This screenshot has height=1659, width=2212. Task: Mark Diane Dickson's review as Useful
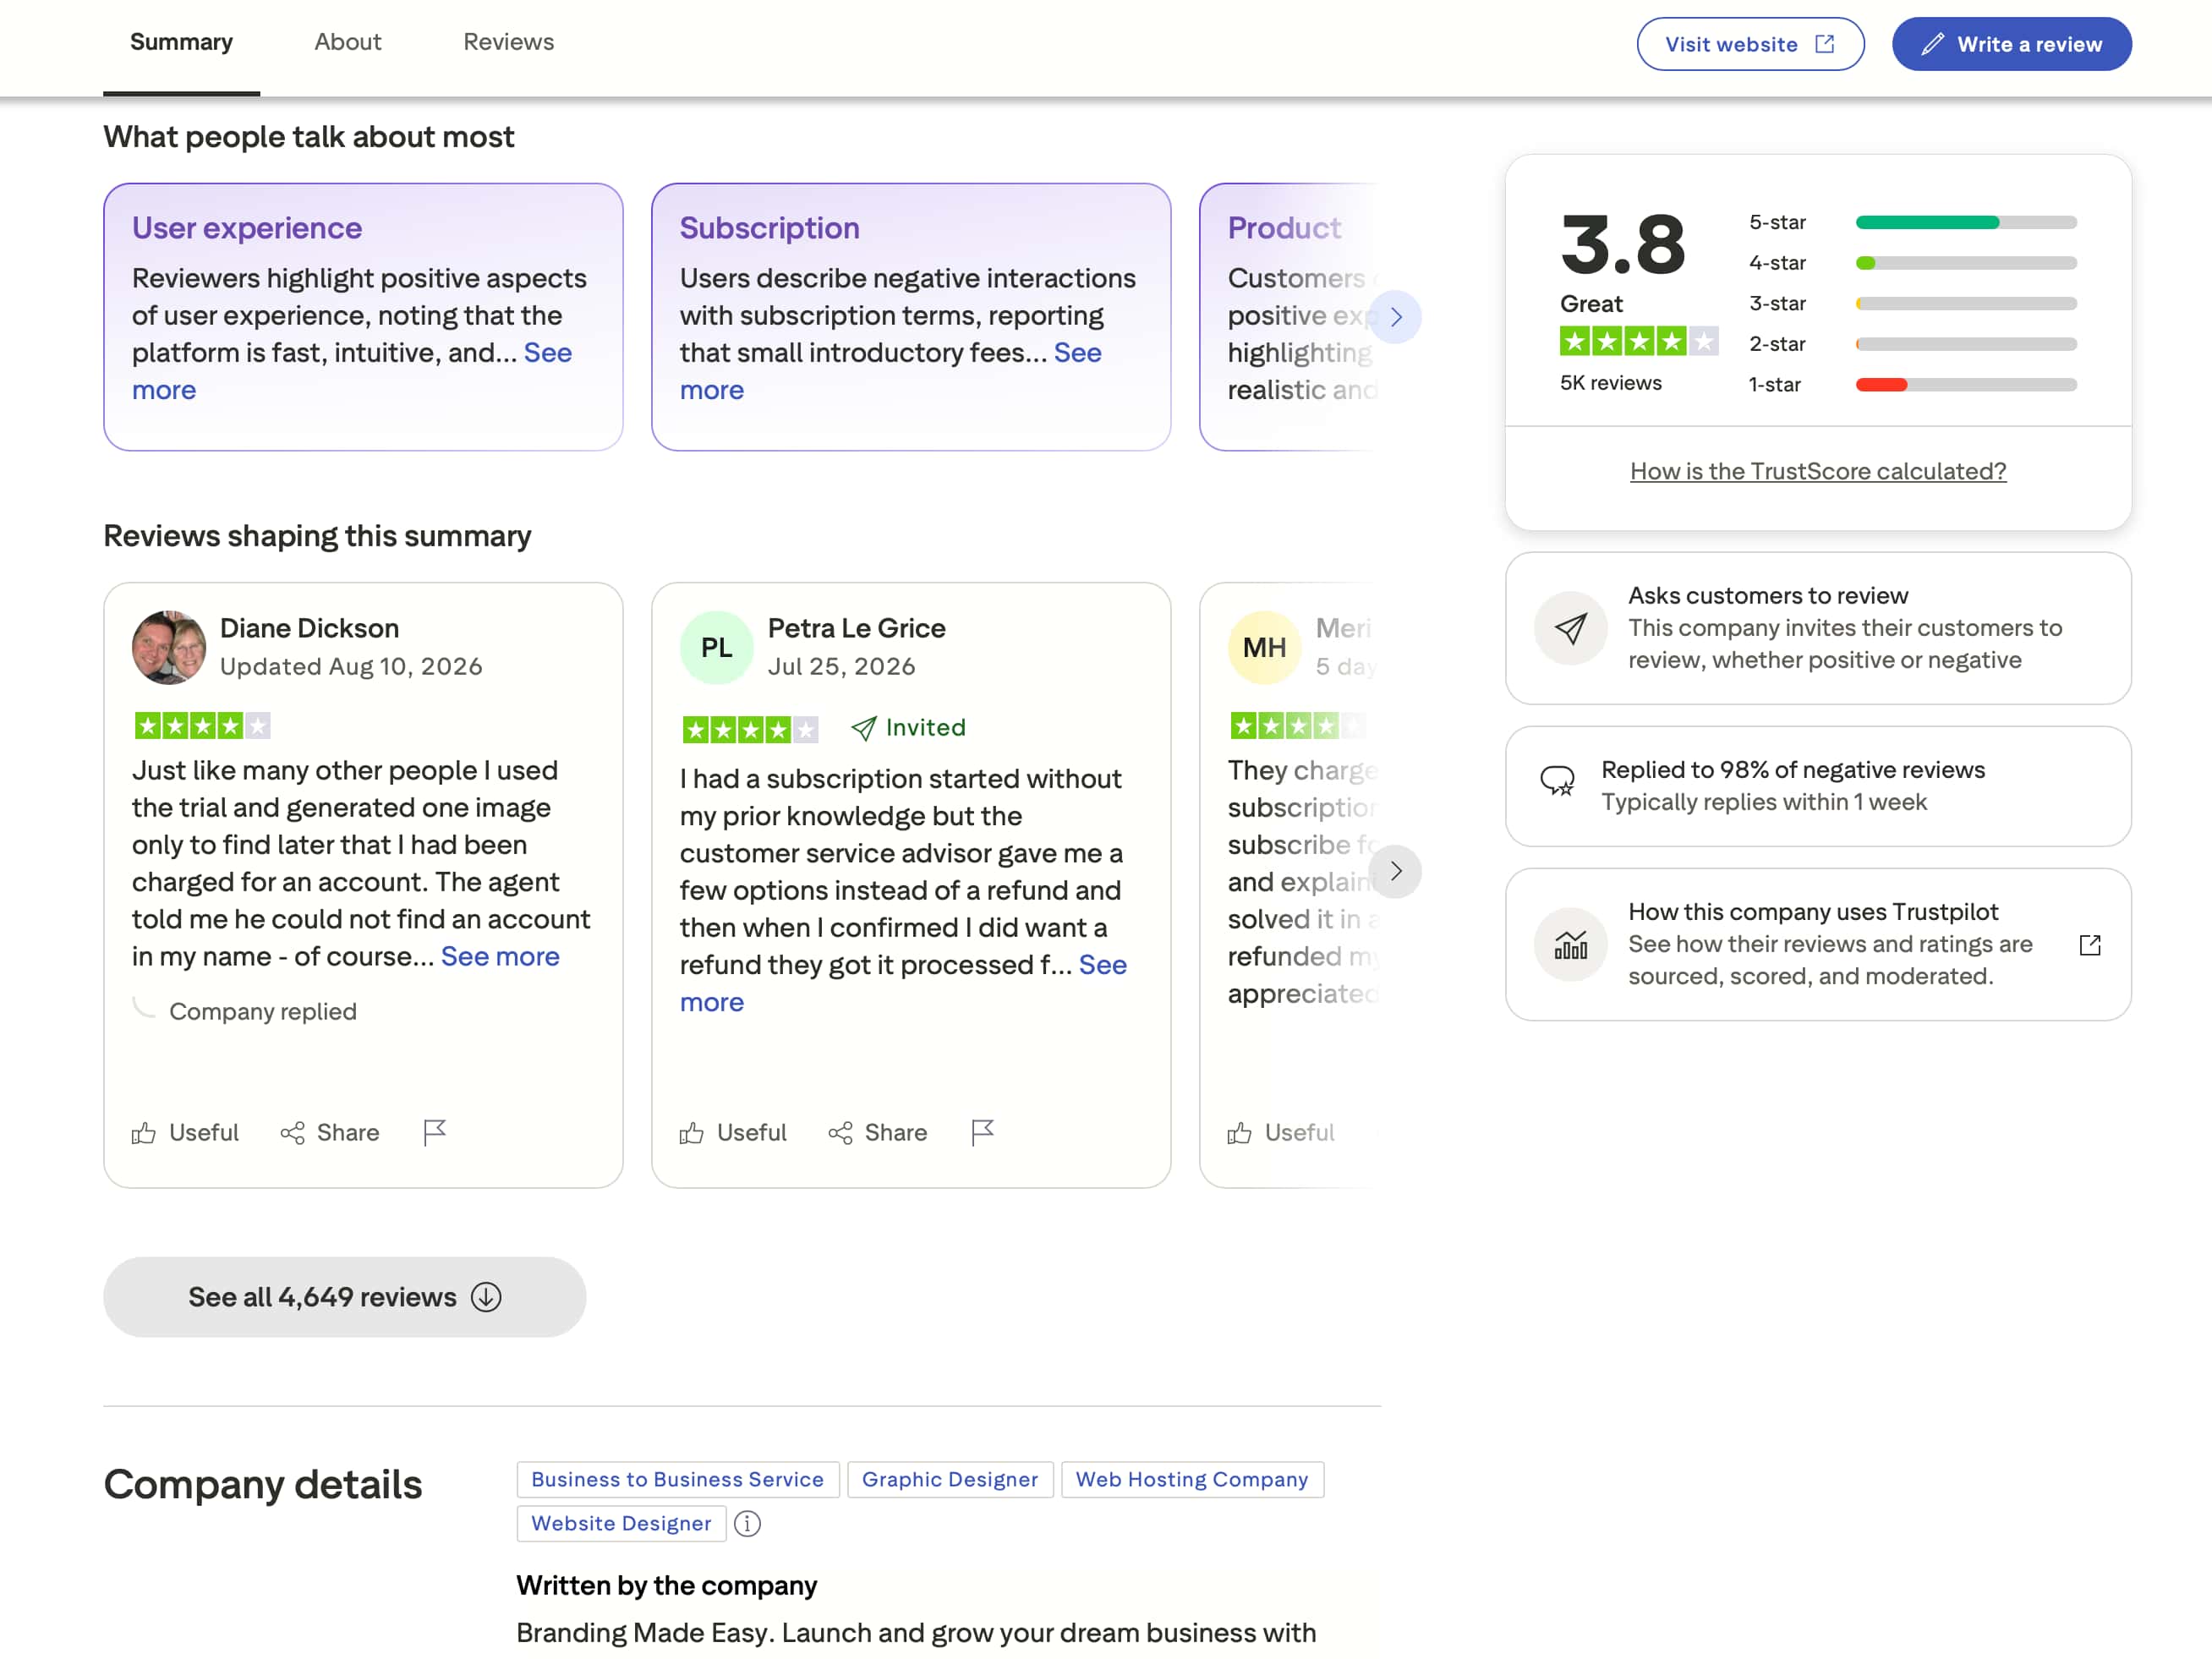pyautogui.click(x=185, y=1133)
